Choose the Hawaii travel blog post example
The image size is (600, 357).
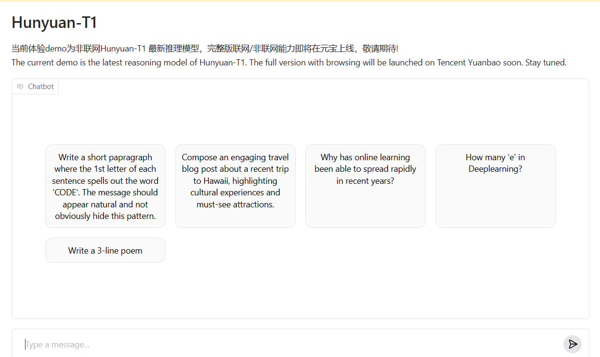tap(235, 186)
